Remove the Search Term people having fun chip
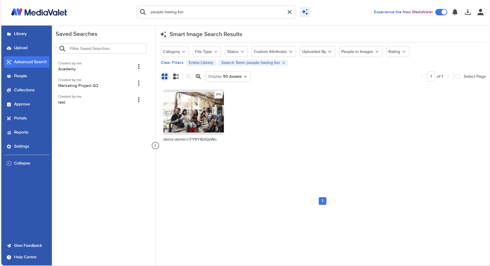 point(284,63)
